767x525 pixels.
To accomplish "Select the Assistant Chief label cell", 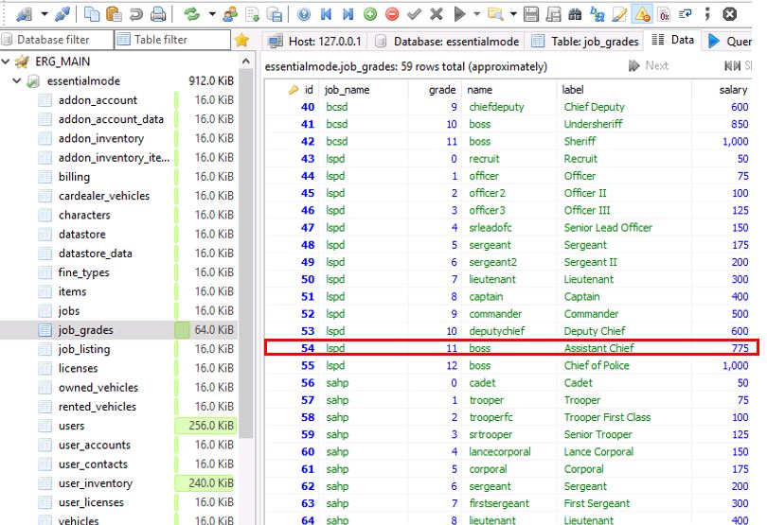I will [624, 348].
